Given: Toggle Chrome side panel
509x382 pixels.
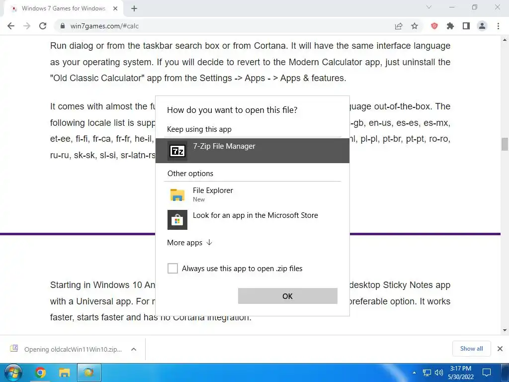Looking at the screenshot, I should point(466,26).
